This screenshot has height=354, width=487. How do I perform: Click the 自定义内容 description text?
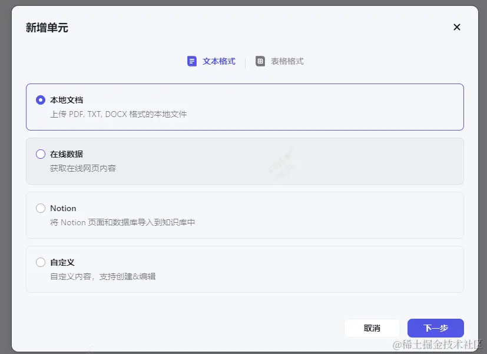tap(102, 276)
